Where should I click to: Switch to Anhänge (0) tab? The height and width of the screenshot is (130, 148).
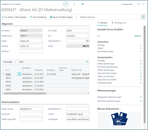click(119, 23)
